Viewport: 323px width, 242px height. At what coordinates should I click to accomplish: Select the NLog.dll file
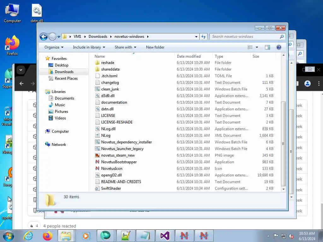(x=108, y=129)
